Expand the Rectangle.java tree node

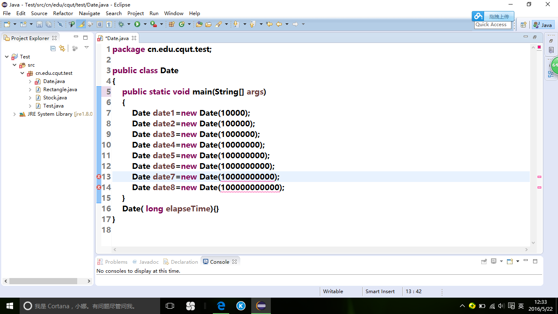coord(30,90)
